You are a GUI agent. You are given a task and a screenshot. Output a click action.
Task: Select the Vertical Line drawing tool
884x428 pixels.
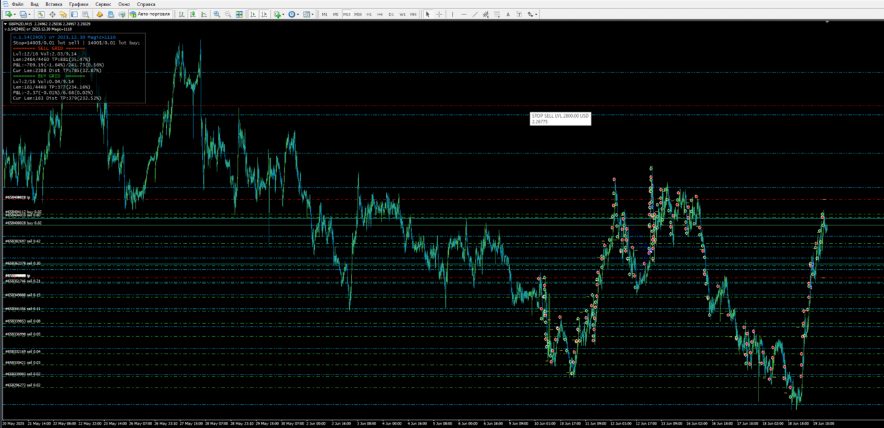(x=453, y=14)
